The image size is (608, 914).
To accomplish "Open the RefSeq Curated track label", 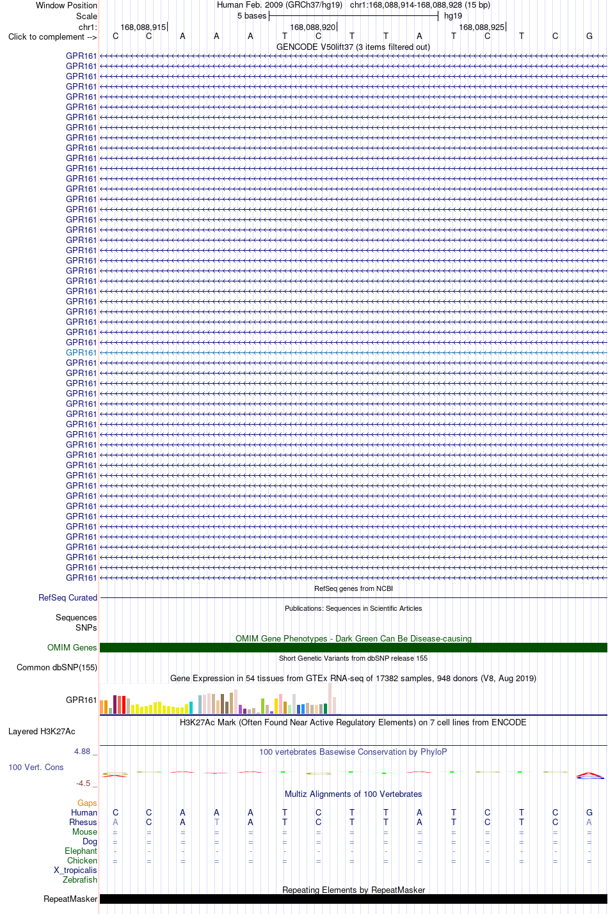I will pyautogui.click(x=68, y=597).
